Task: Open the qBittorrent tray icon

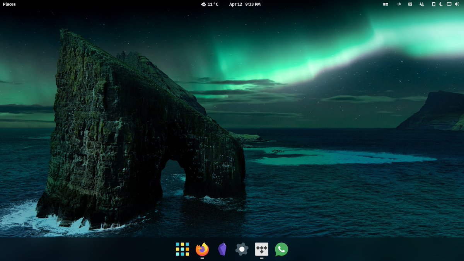Action: (399, 4)
